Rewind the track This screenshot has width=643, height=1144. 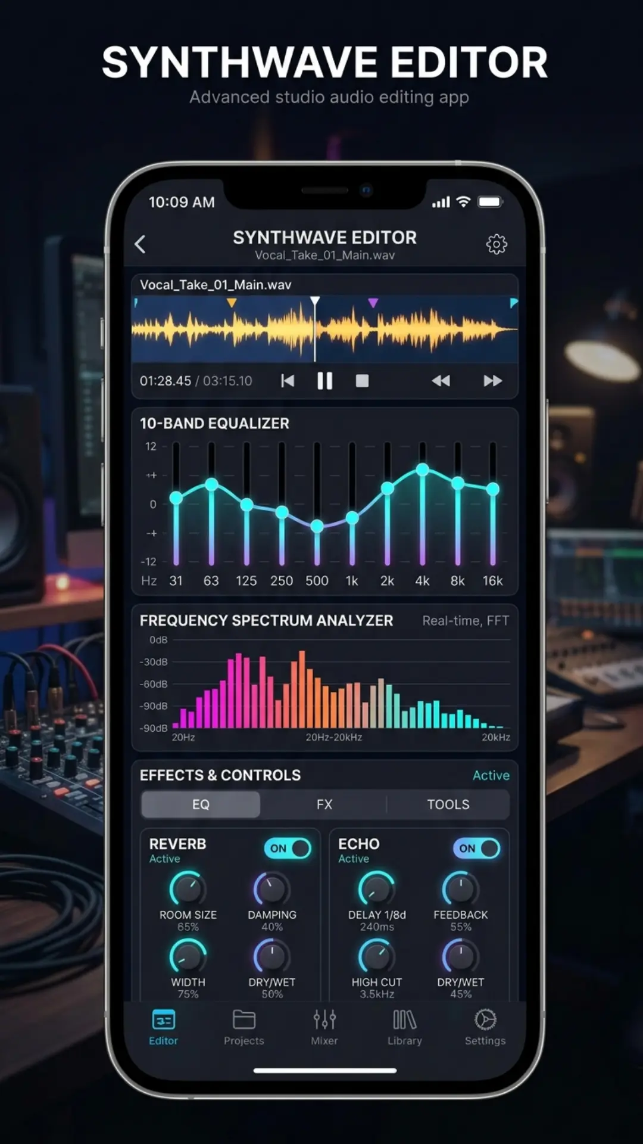[441, 381]
